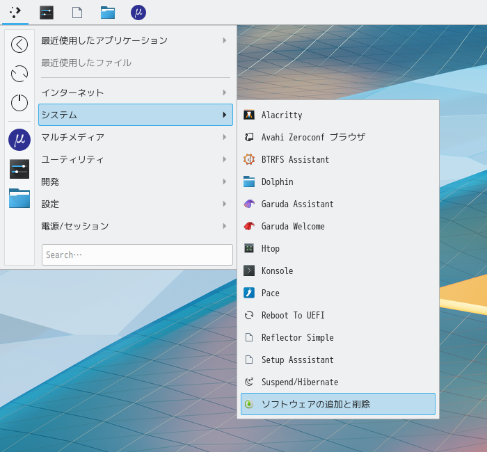This screenshot has width=487, height=452.
Task: Open the ユーティリティ category
Action: [136, 159]
